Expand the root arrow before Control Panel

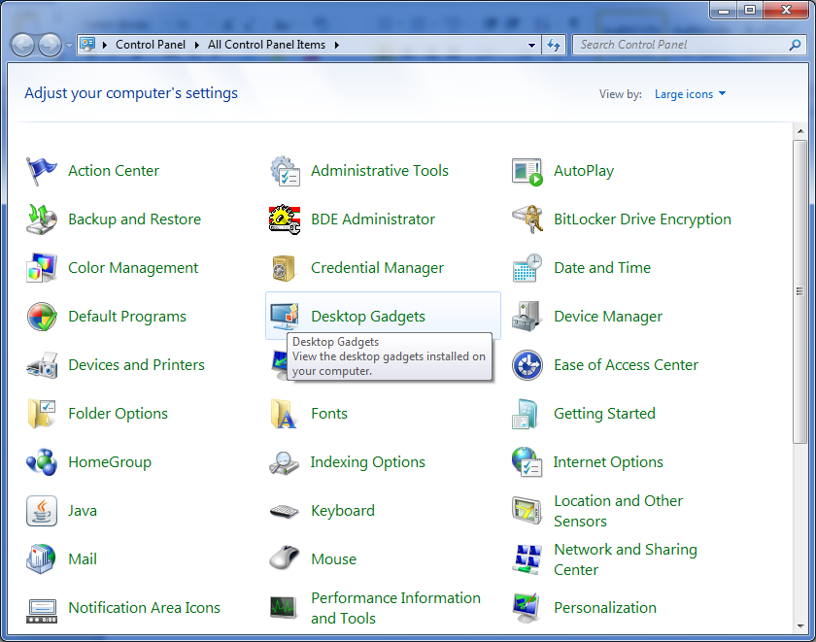(105, 46)
